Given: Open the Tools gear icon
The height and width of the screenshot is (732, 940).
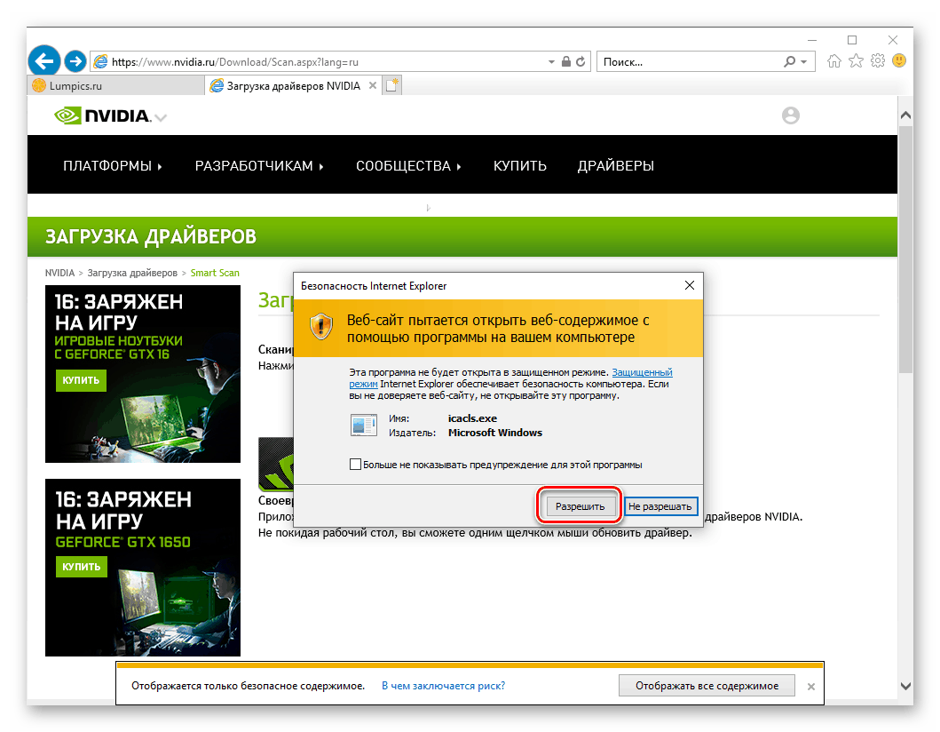Looking at the screenshot, I should [878, 60].
